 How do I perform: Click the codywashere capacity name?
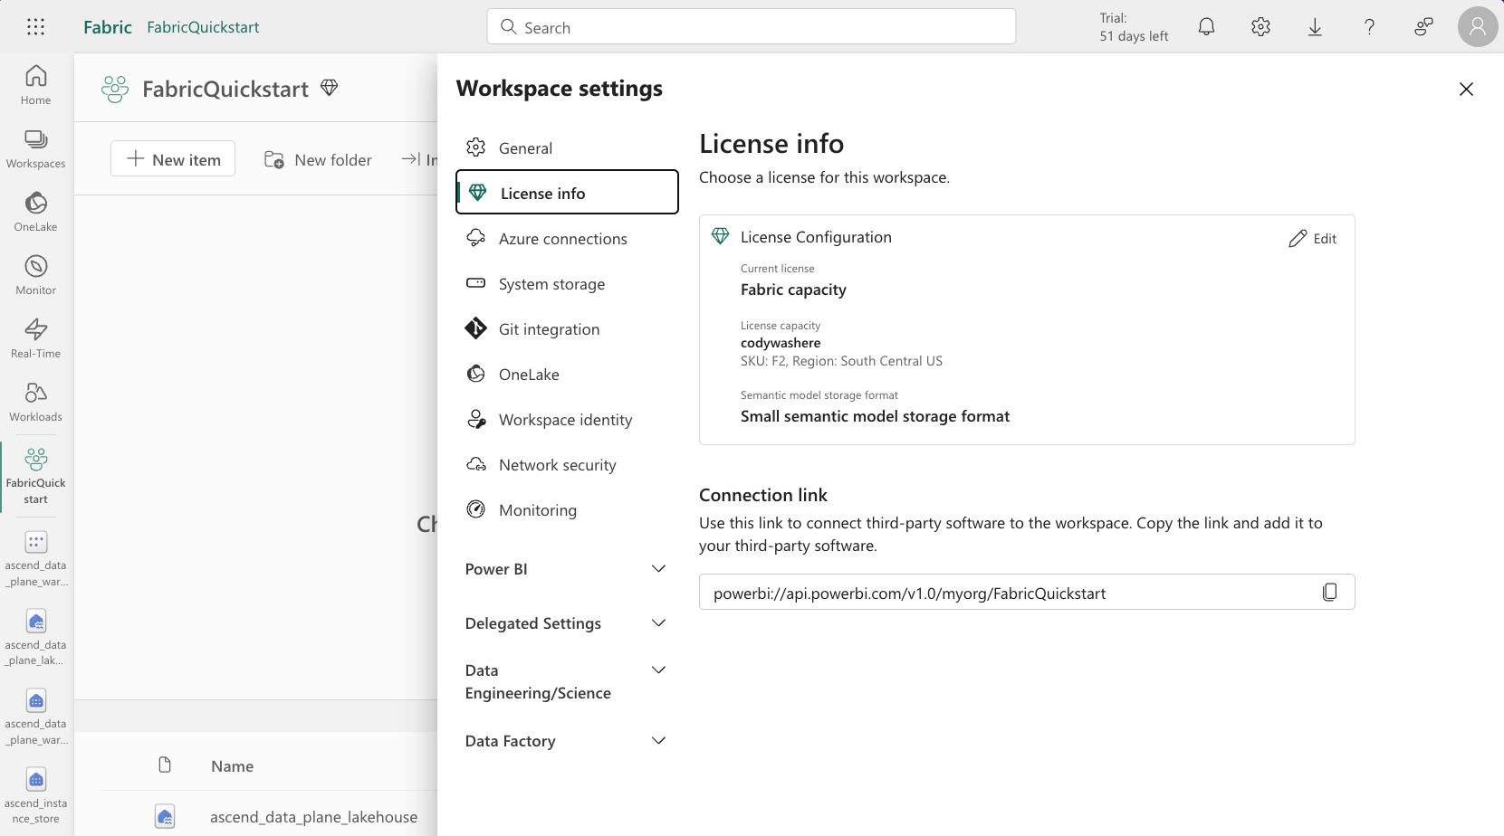(781, 343)
